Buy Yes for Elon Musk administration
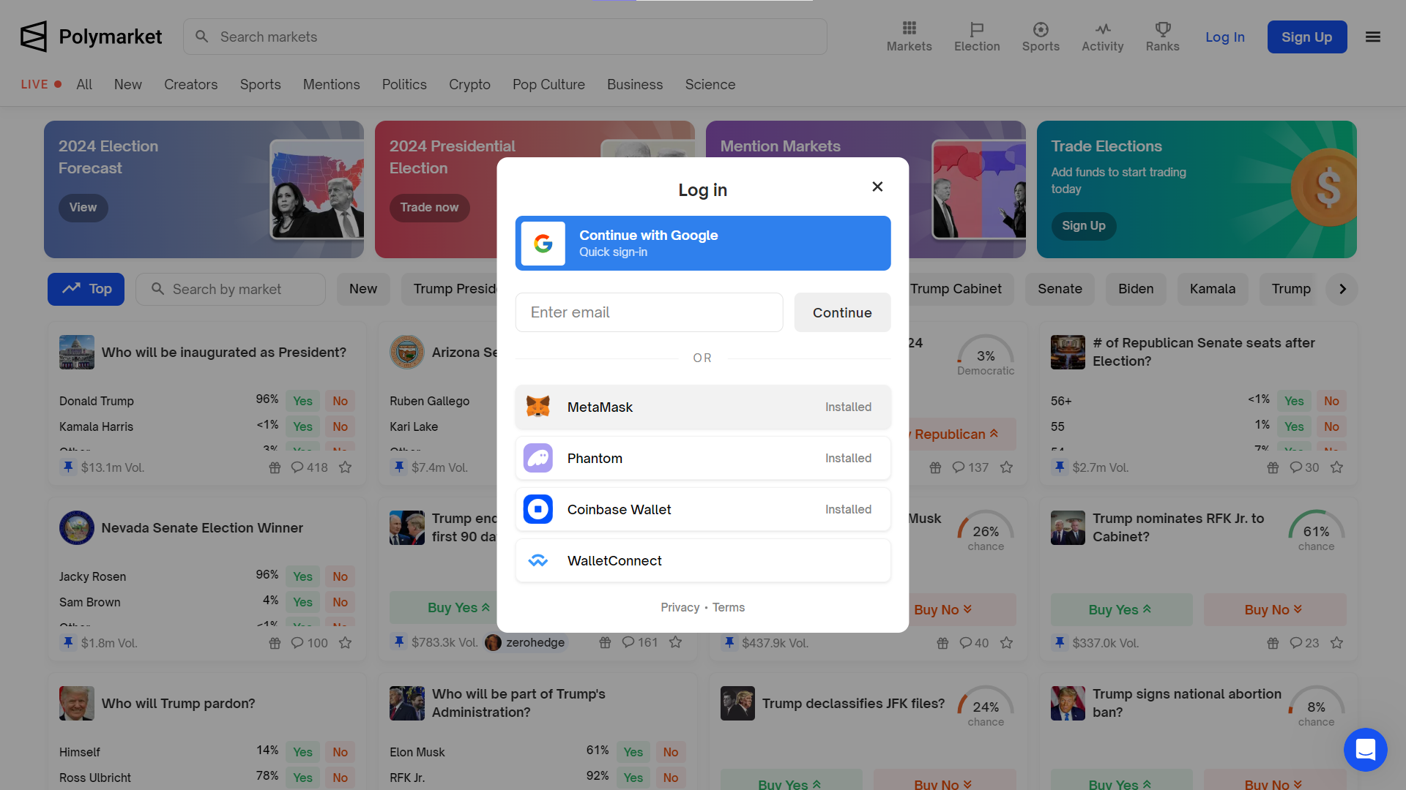The height and width of the screenshot is (790, 1406). pos(633,752)
